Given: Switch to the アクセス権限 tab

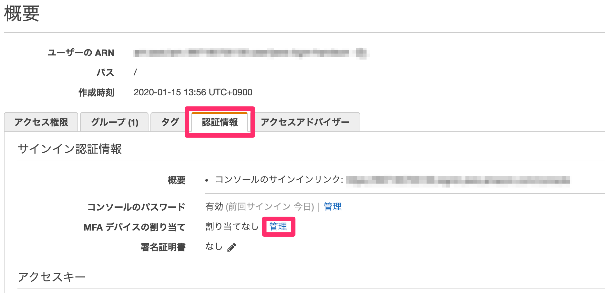Looking at the screenshot, I should tap(41, 122).
